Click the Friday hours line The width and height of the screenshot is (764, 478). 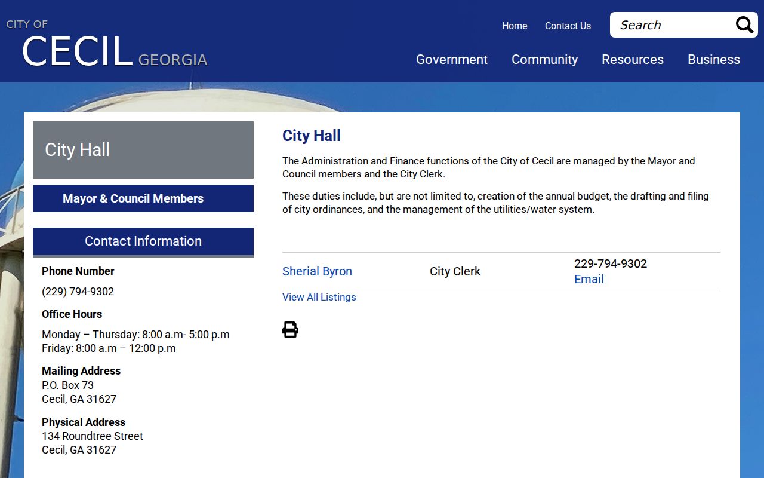pos(109,348)
